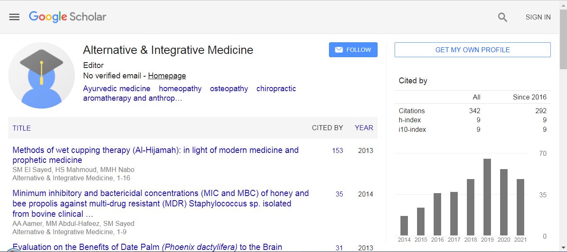View the 153 citations count link

[337, 151]
